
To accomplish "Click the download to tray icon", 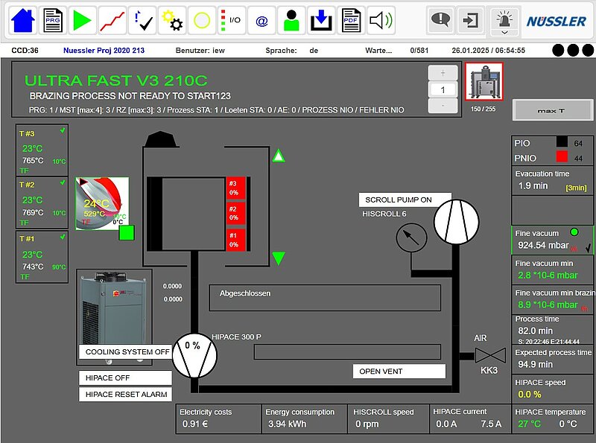I will (321, 20).
